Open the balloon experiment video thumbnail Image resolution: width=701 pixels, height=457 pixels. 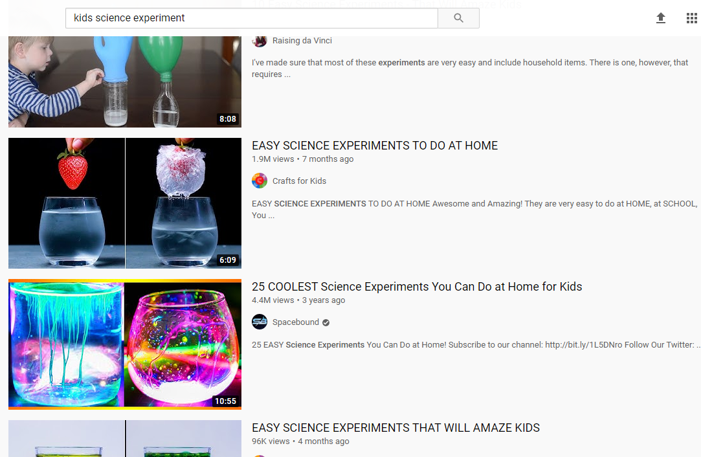pos(125,82)
